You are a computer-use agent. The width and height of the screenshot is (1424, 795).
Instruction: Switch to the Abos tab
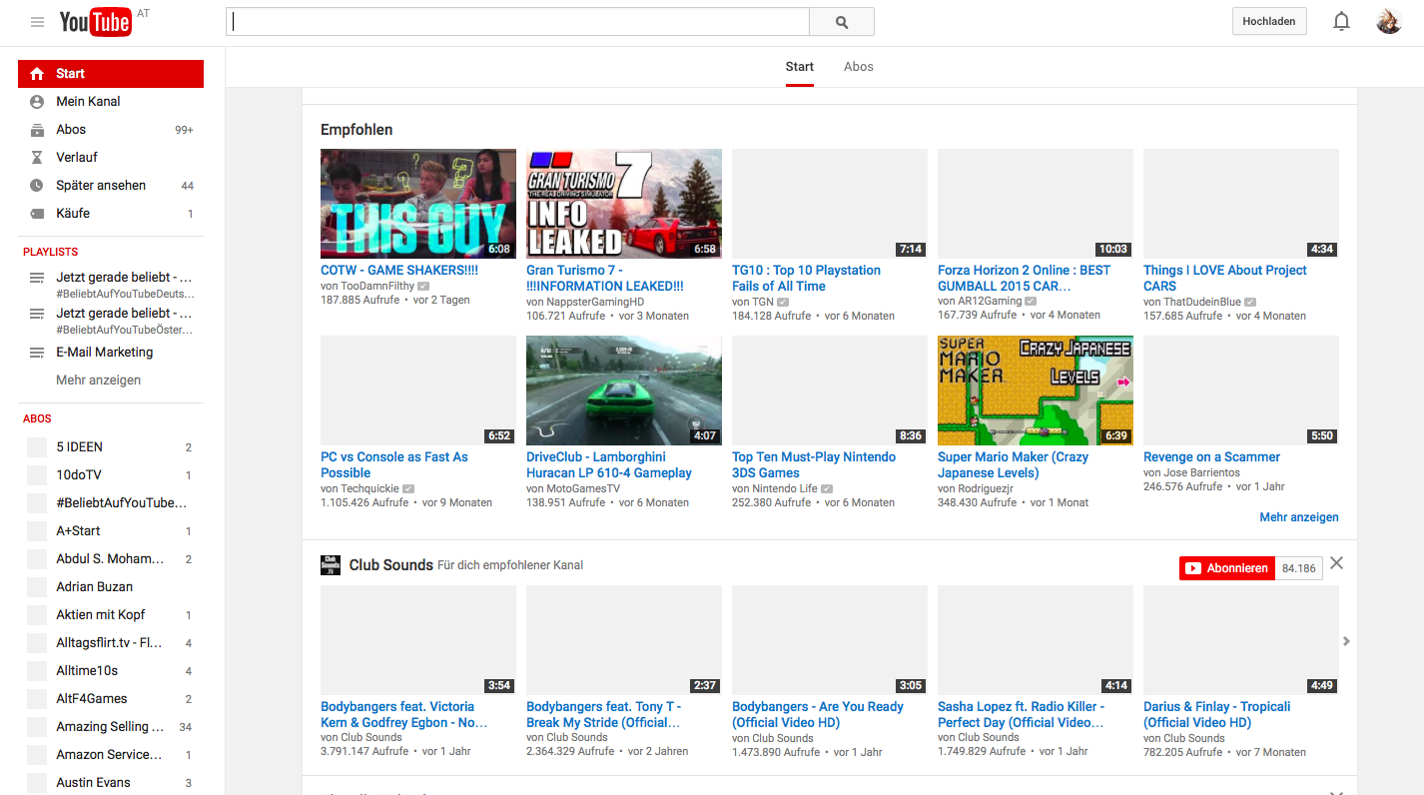coord(859,67)
